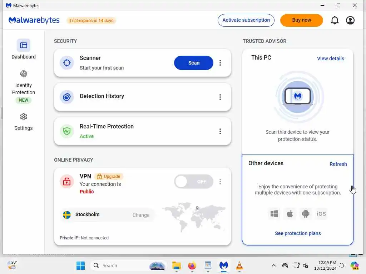Open View details for This PC
This screenshot has height=274, width=366.
coord(330,59)
